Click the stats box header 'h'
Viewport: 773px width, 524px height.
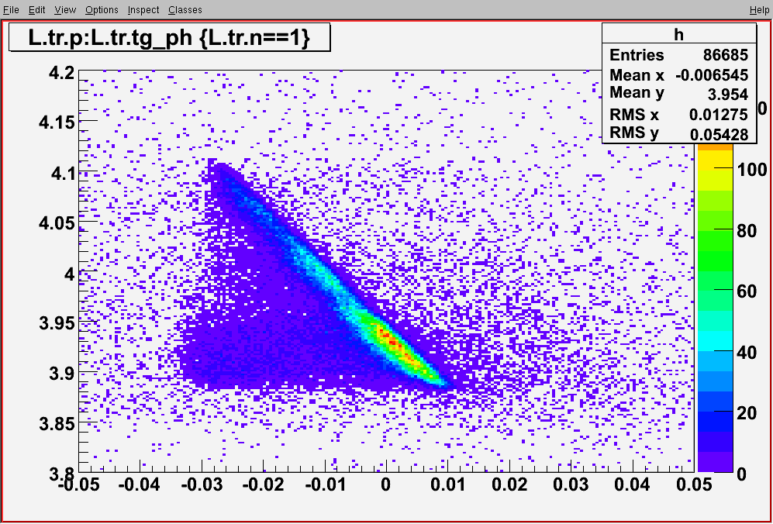point(679,33)
